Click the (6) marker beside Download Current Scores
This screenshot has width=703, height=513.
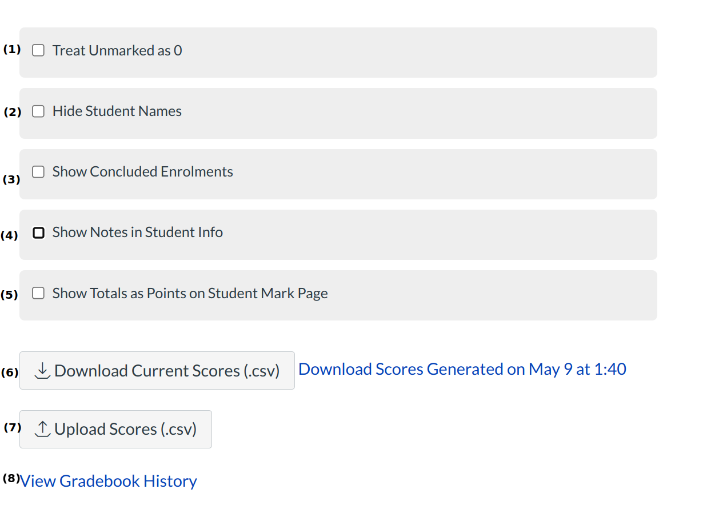(x=10, y=372)
